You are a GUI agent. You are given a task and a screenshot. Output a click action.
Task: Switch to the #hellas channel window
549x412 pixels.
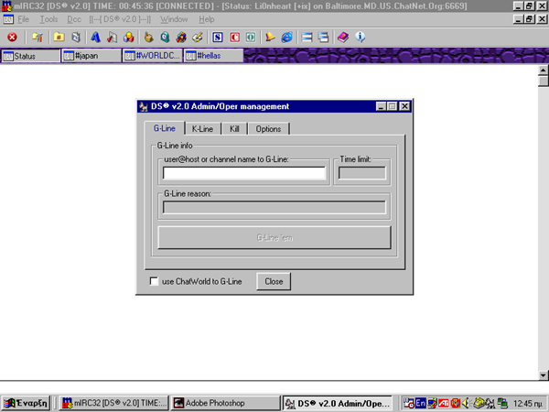click(213, 56)
